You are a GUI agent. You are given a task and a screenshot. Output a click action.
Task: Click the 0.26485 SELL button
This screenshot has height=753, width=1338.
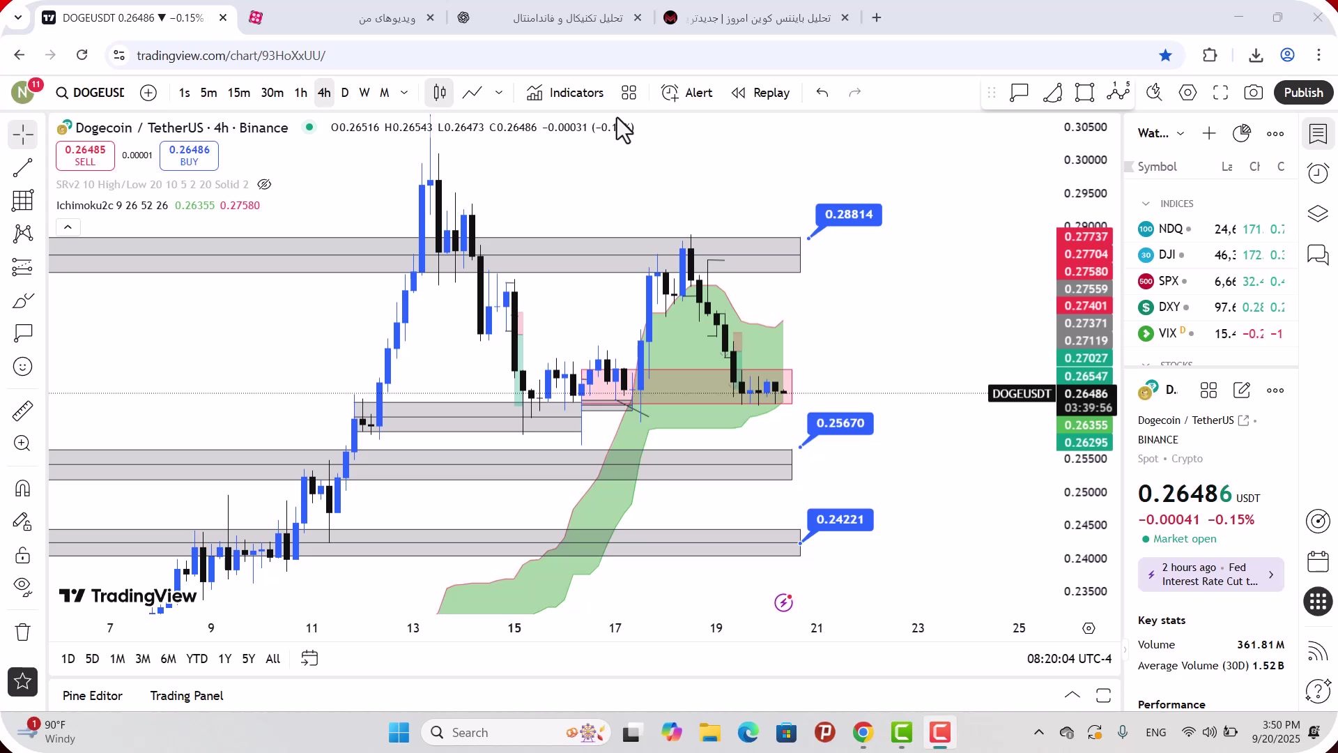tap(85, 155)
